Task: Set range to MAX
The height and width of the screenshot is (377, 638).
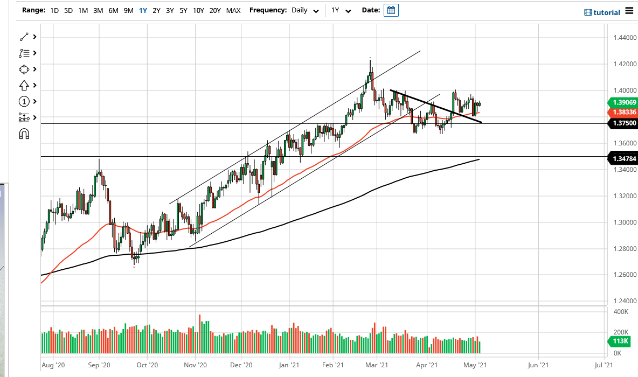Action: [x=233, y=11]
